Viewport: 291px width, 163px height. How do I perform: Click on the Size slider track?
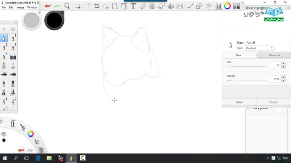pos(247,66)
